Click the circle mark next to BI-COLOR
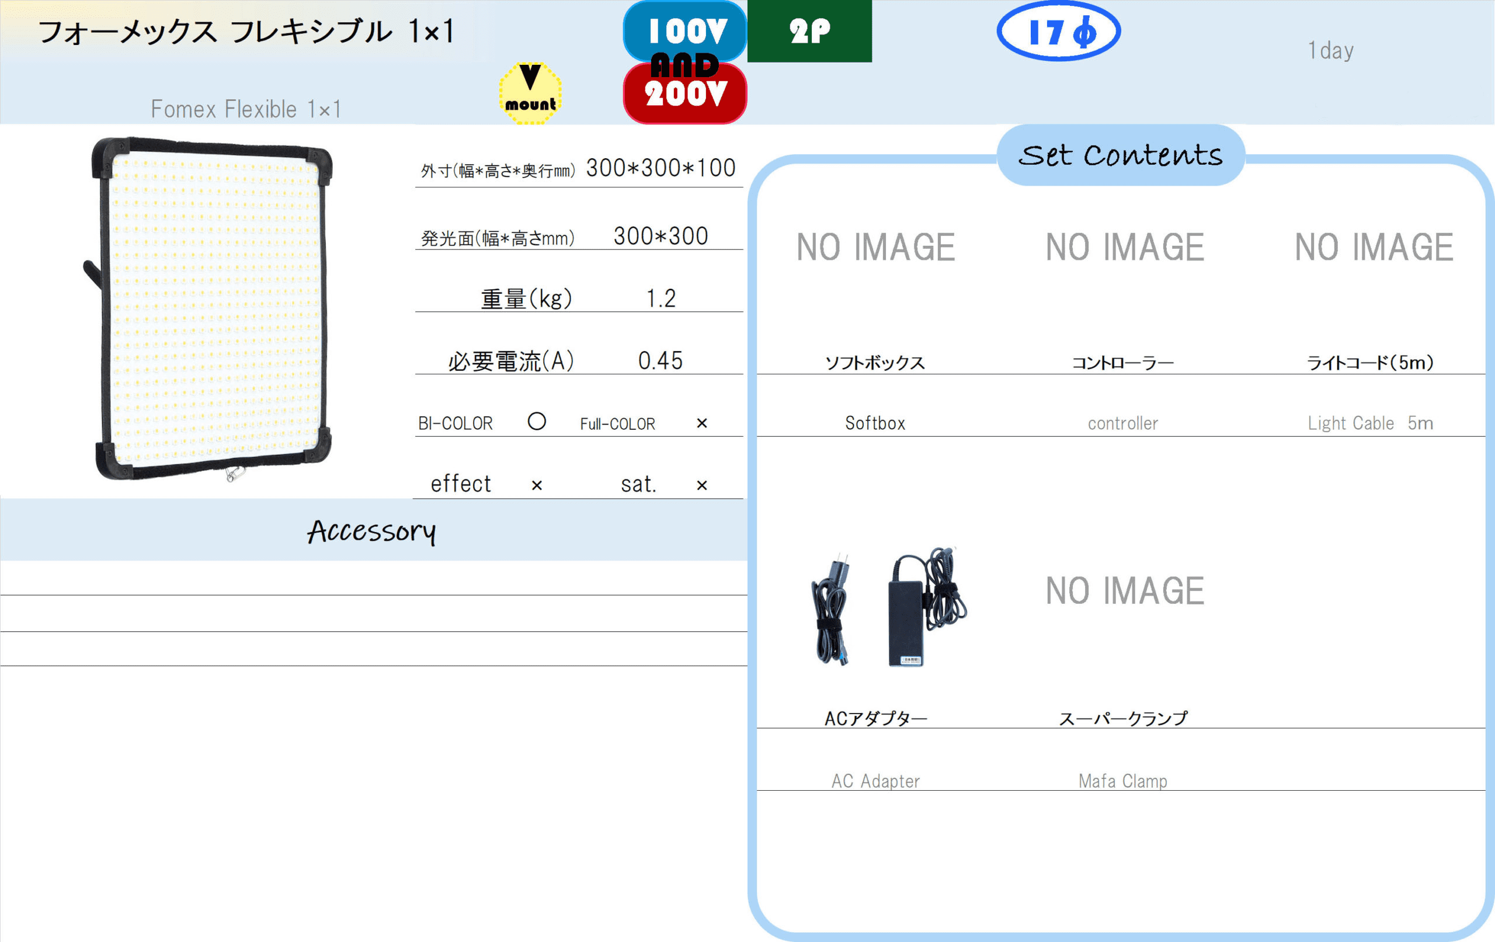This screenshot has height=942, width=1495. tap(537, 422)
